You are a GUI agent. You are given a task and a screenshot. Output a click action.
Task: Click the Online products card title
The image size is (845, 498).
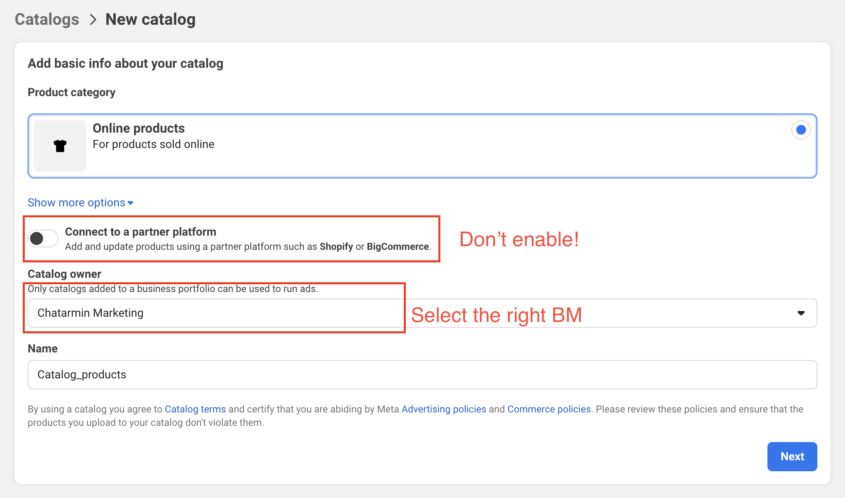(139, 128)
